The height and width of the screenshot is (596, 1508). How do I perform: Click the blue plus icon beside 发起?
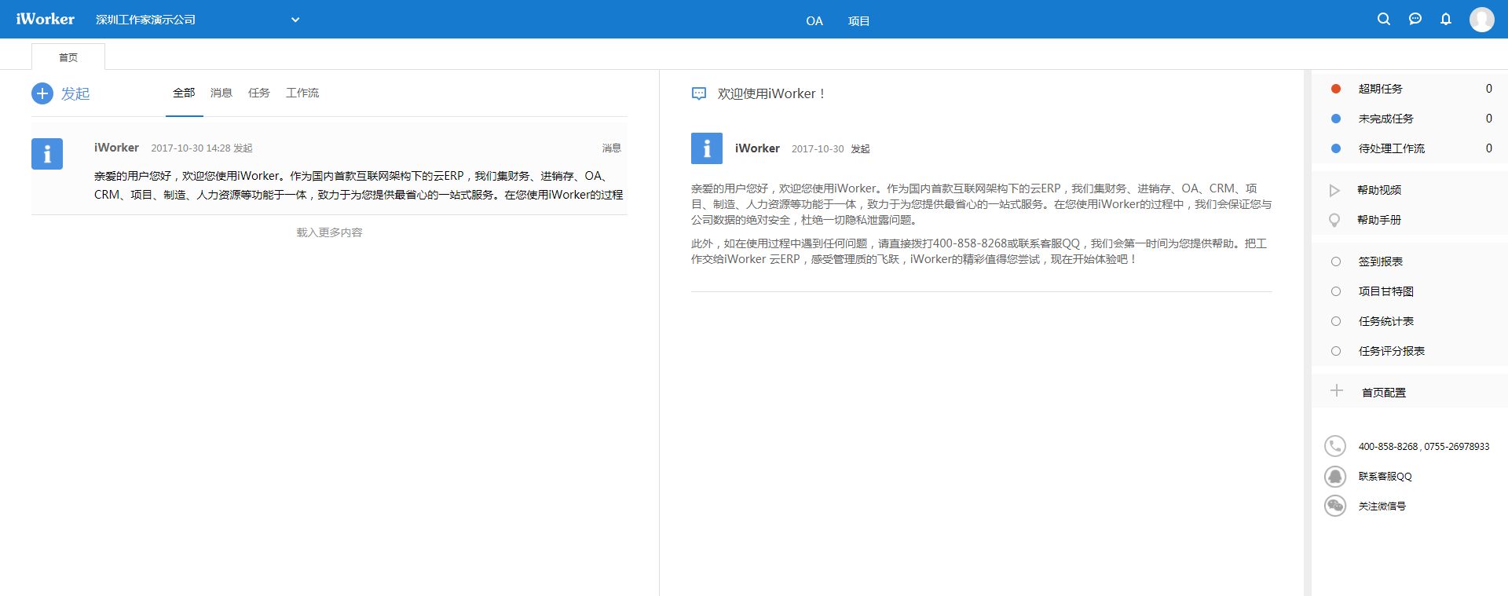(42, 93)
